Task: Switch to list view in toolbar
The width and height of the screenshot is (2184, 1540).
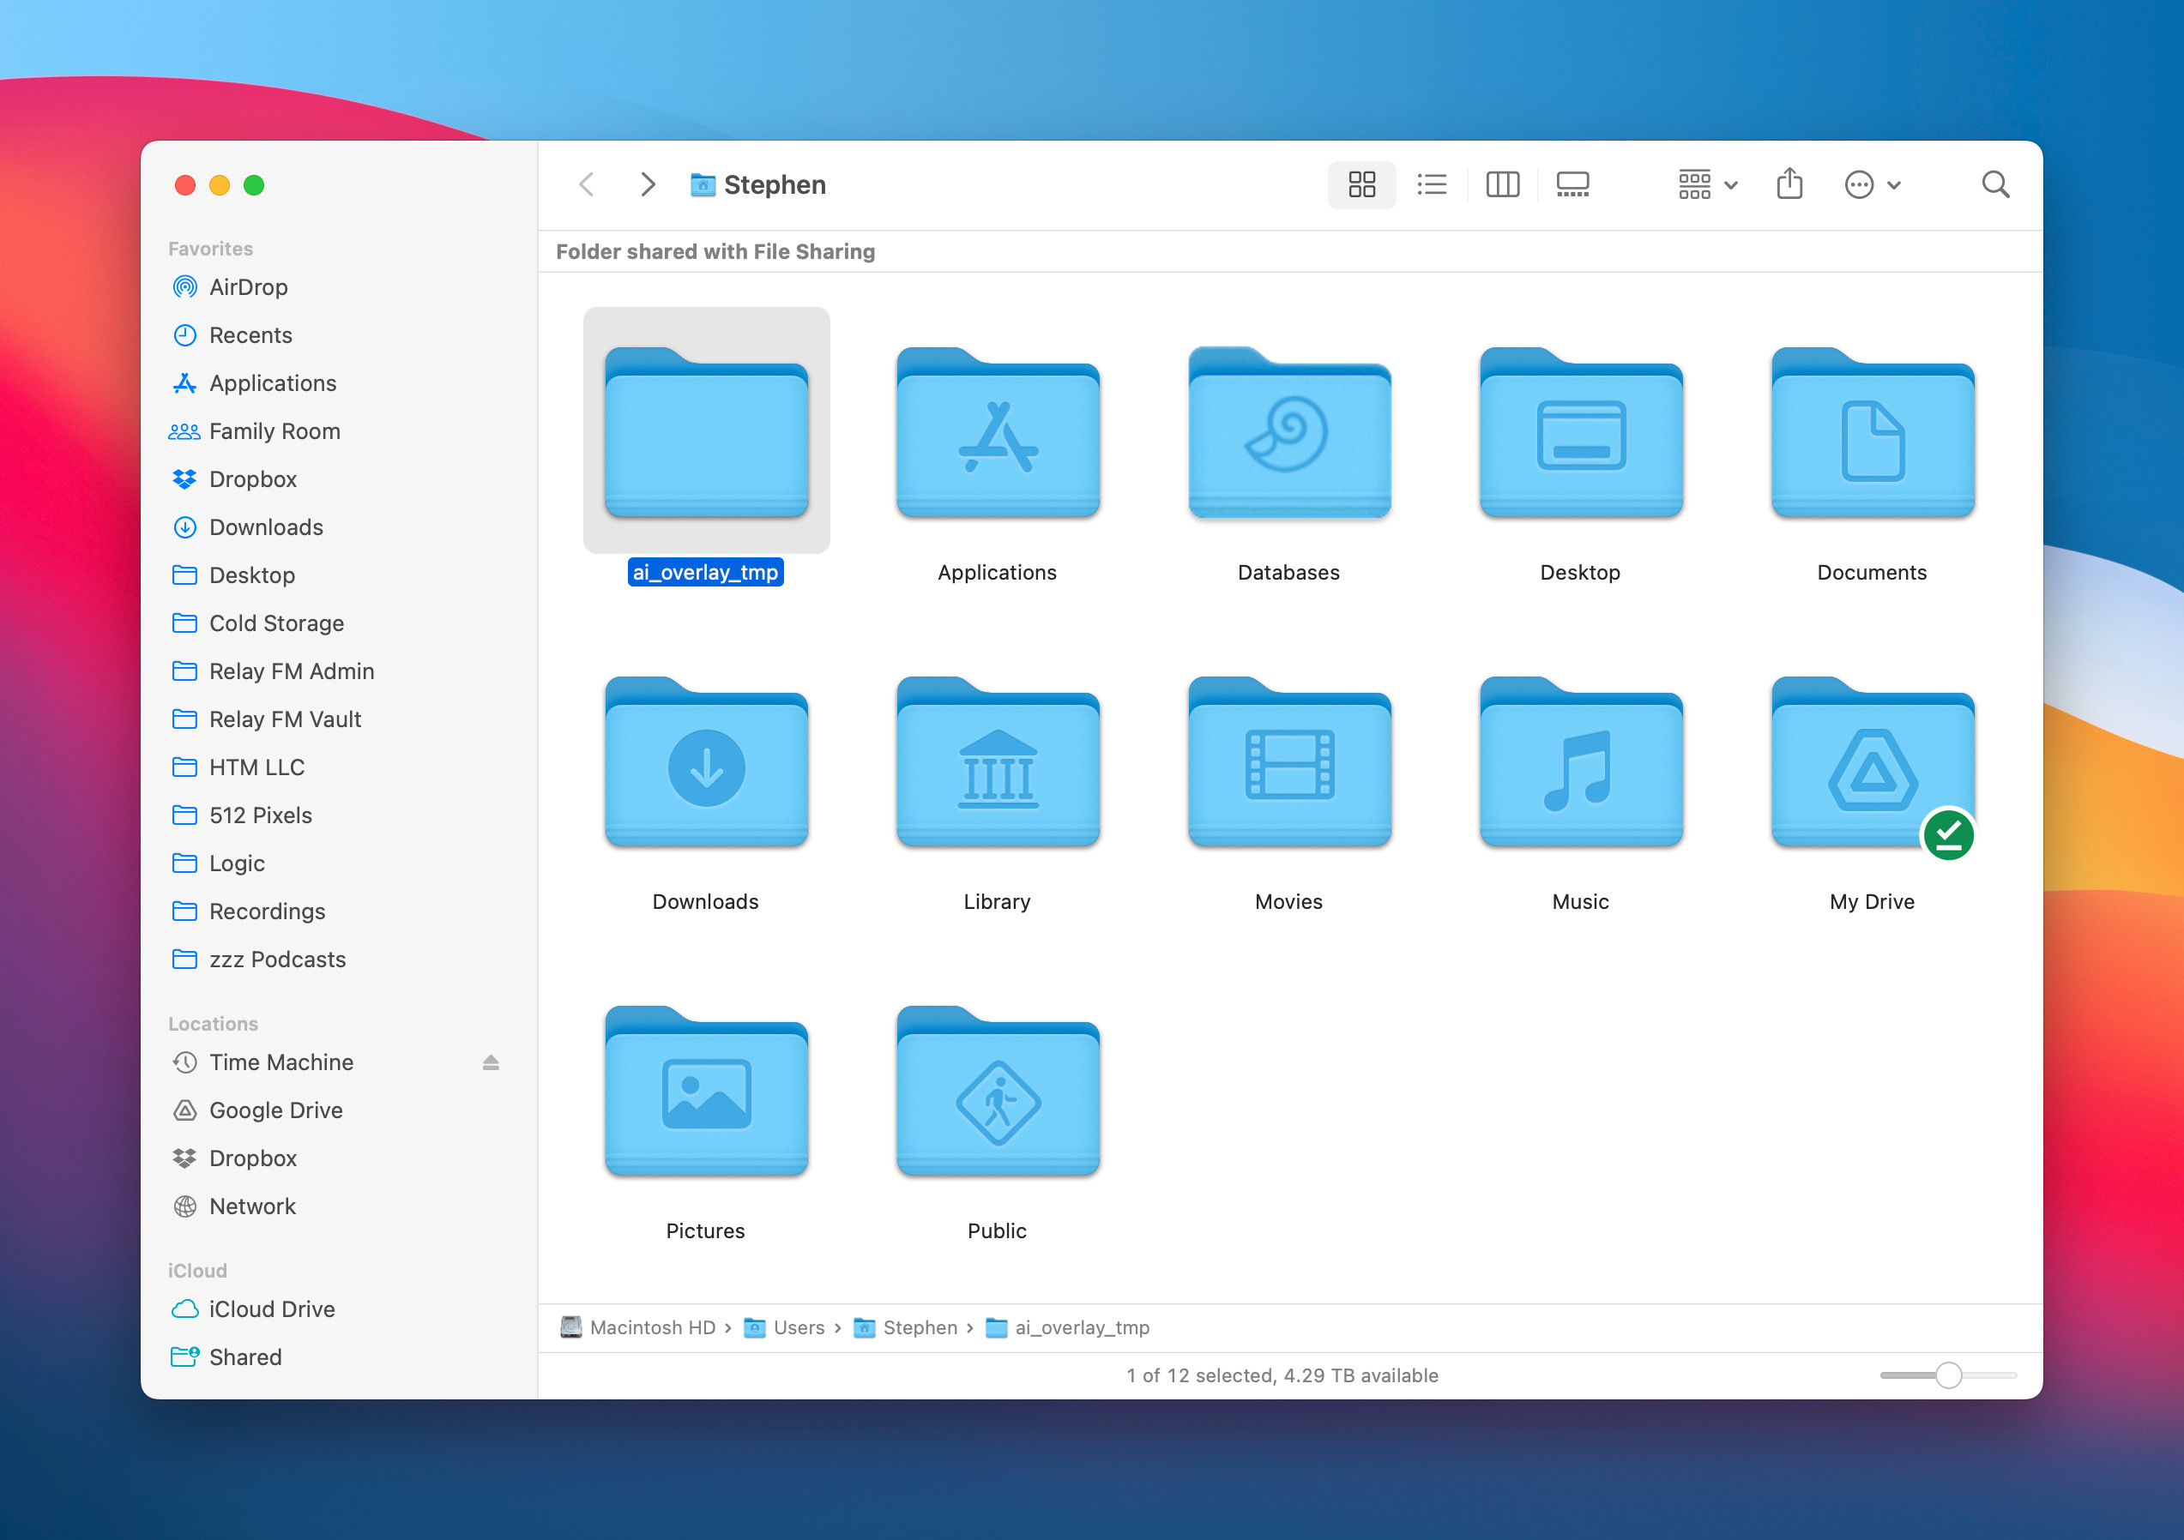Action: point(1431,184)
